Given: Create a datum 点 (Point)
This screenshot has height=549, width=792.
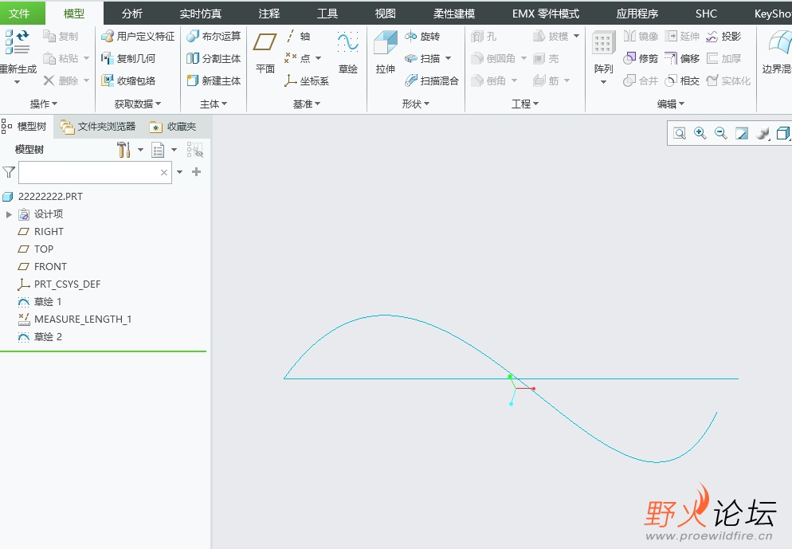Looking at the screenshot, I should (298, 59).
